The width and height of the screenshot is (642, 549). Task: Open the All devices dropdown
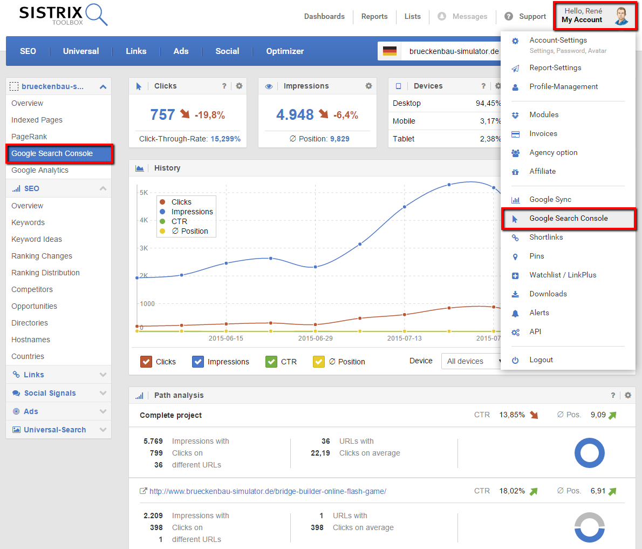pyautogui.click(x=472, y=361)
